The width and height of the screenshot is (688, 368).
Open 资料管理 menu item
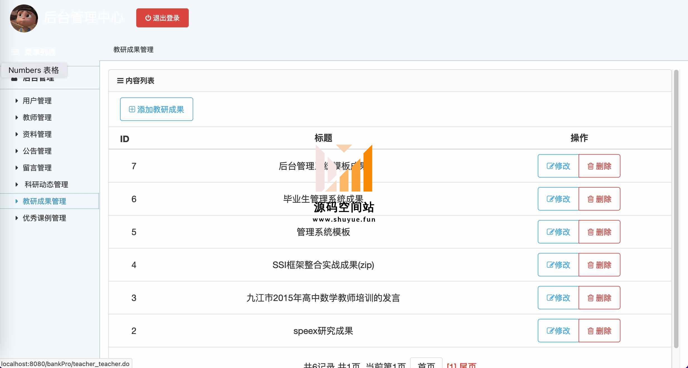pyautogui.click(x=37, y=134)
